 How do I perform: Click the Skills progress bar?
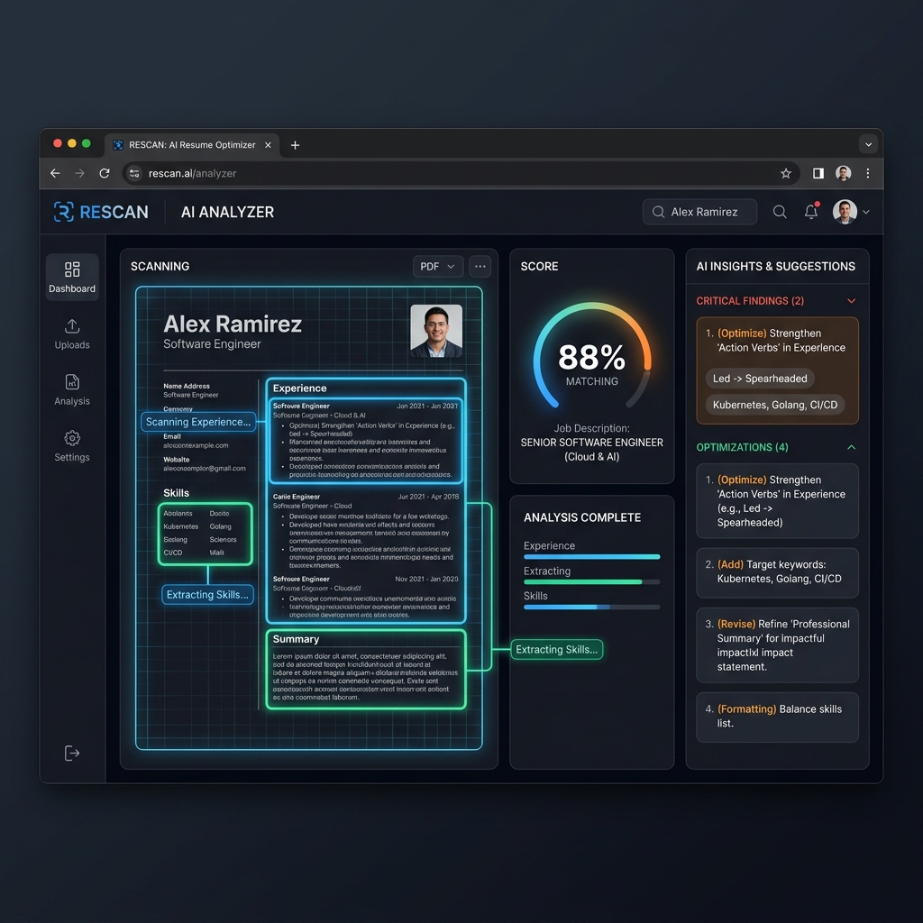(591, 607)
